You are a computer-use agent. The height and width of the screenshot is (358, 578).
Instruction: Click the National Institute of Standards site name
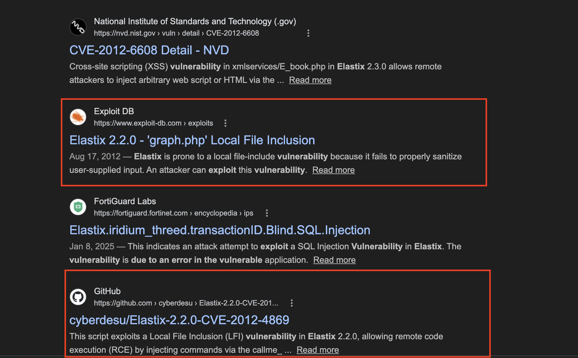pos(195,21)
